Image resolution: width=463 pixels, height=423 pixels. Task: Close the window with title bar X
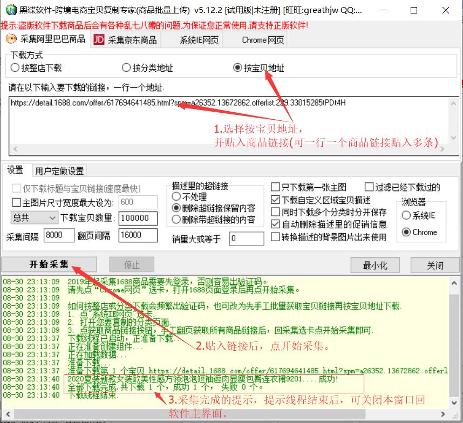[446, 10]
